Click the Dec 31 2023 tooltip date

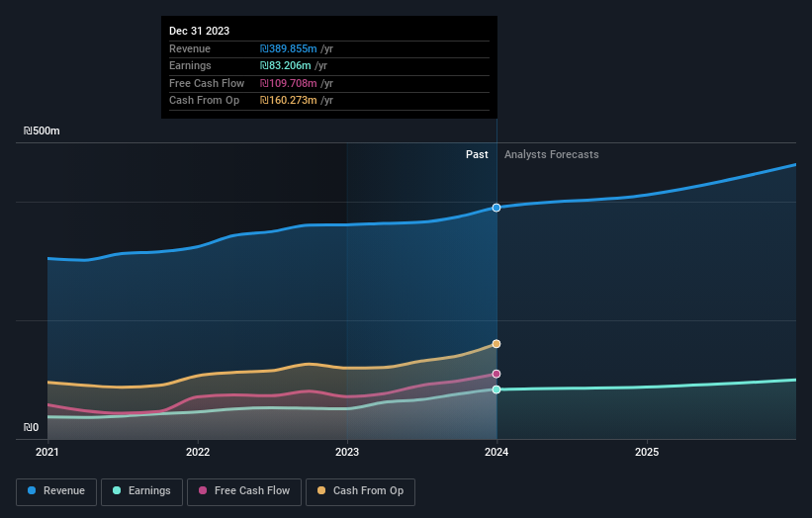point(200,31)
